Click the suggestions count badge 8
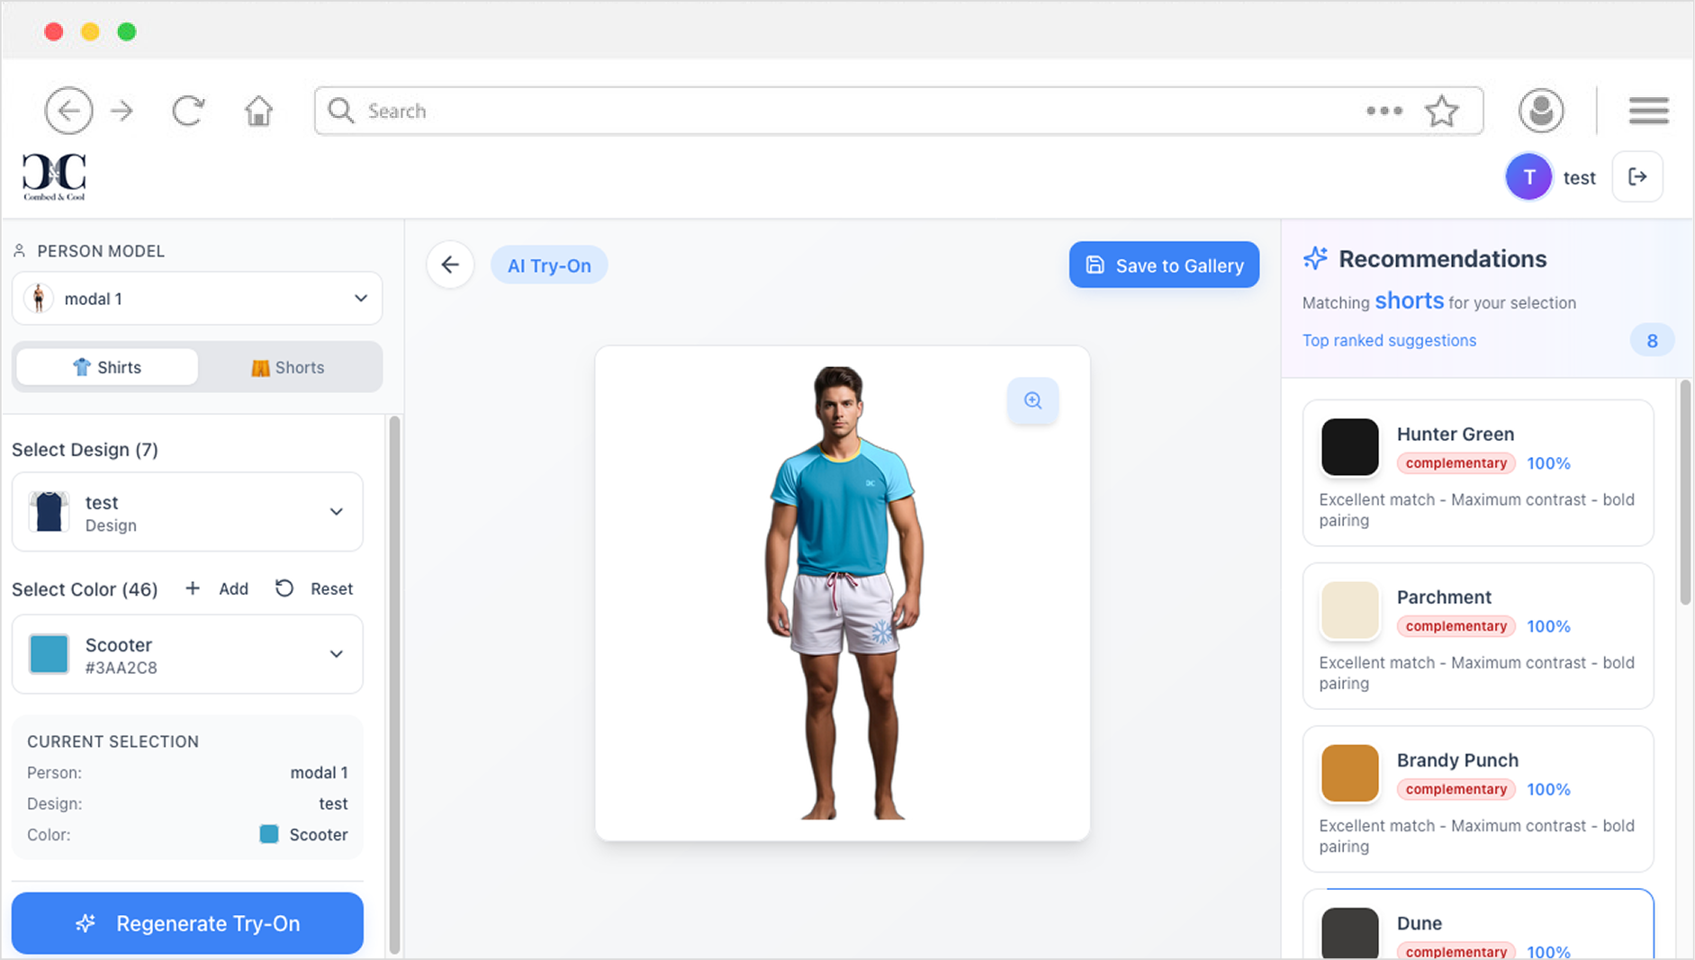 pyautogui.click(x=1652, y=340)
